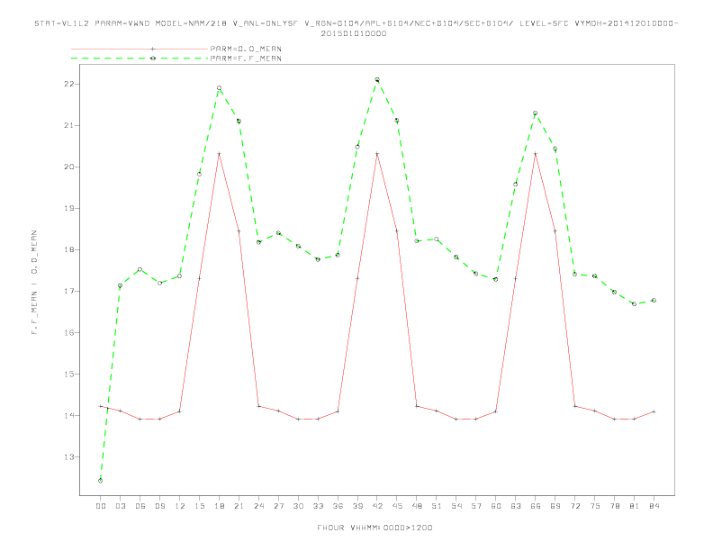
Task: Click x-axis tick label 42
Action: point(377,506)
